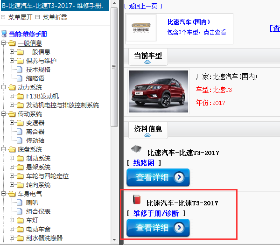This screenshot has height=245, width=280.
Task: Click the folder icon for 变速器
Action: coord(20,123)
